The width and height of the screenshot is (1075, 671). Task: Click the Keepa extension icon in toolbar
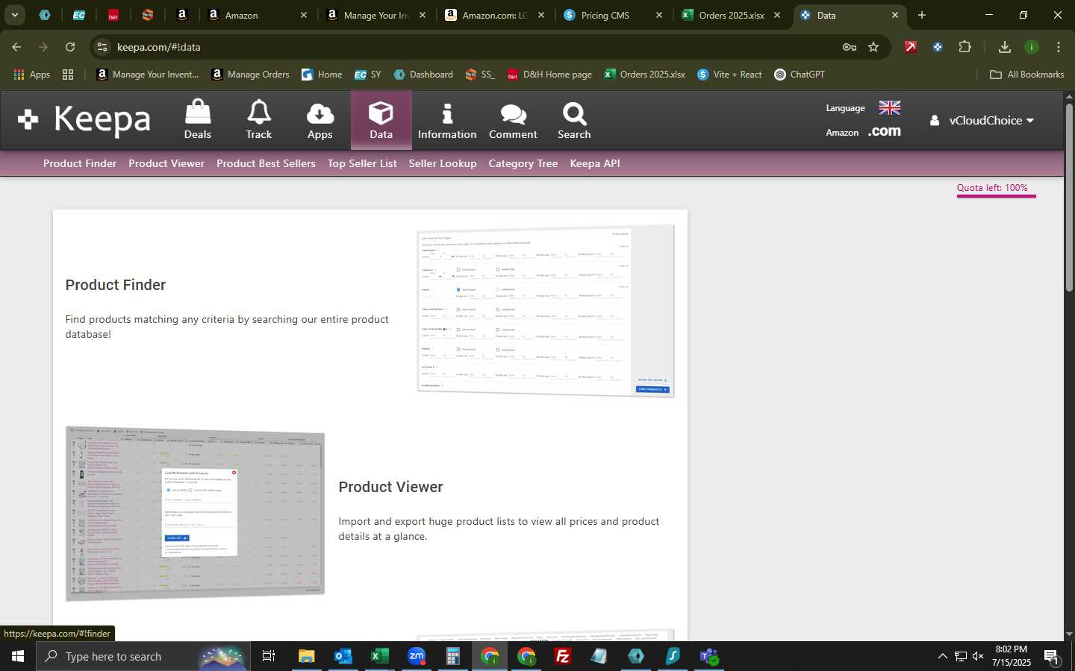pos(938,47)
